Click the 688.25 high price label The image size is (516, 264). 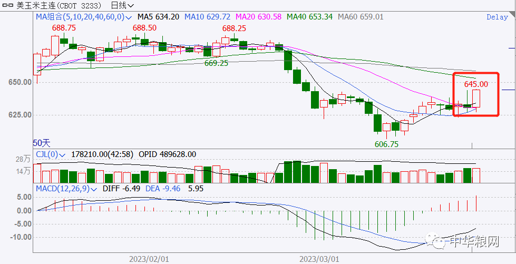tap(234, 28)
